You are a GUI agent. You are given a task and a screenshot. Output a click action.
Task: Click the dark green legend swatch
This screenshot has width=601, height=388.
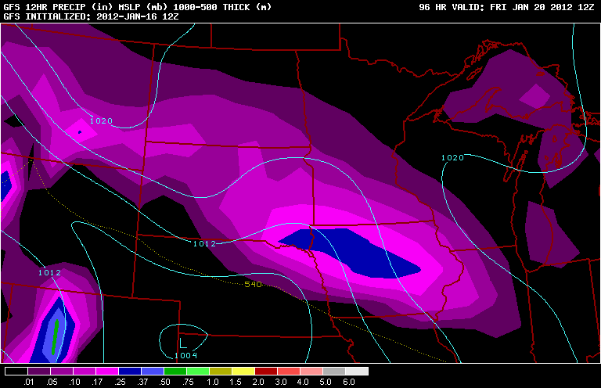point(175,371)
